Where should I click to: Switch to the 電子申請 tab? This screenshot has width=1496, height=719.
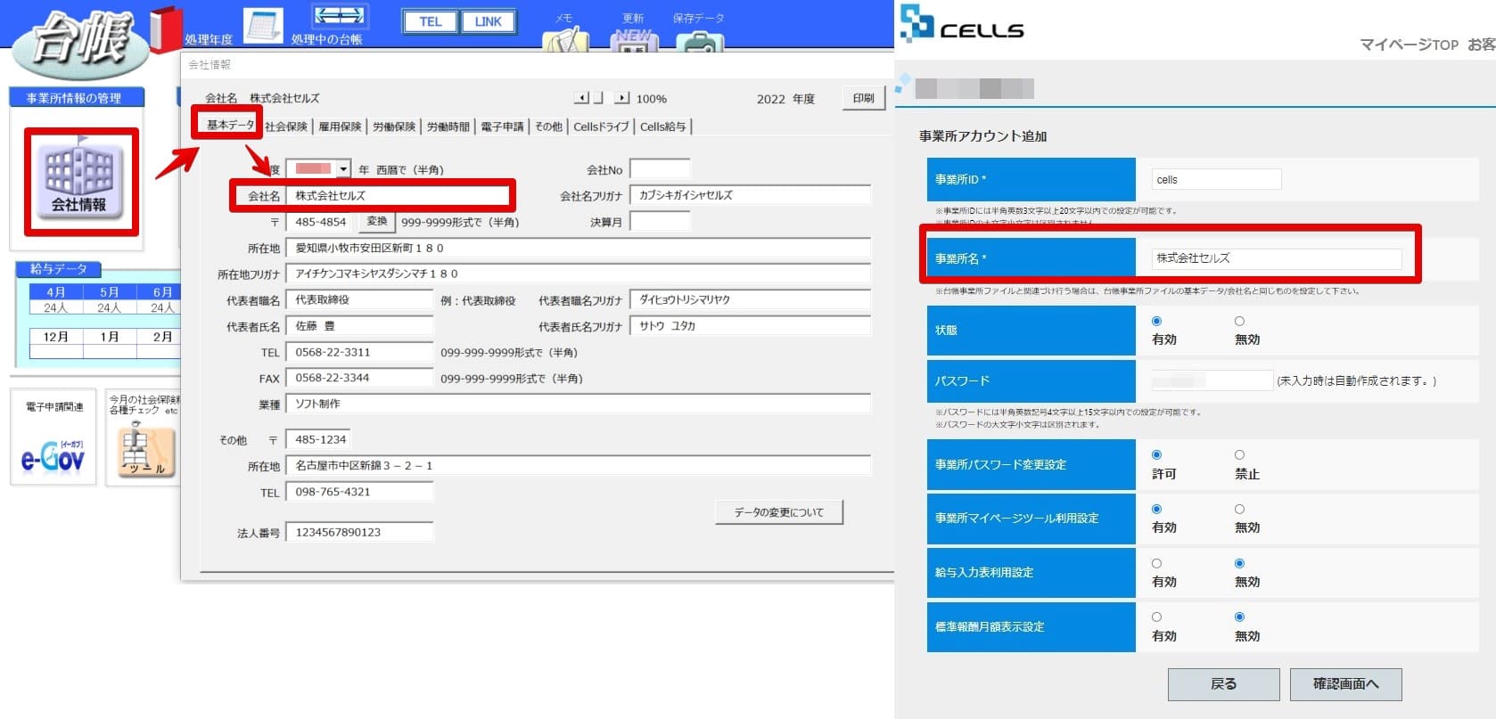coord(503,127)
